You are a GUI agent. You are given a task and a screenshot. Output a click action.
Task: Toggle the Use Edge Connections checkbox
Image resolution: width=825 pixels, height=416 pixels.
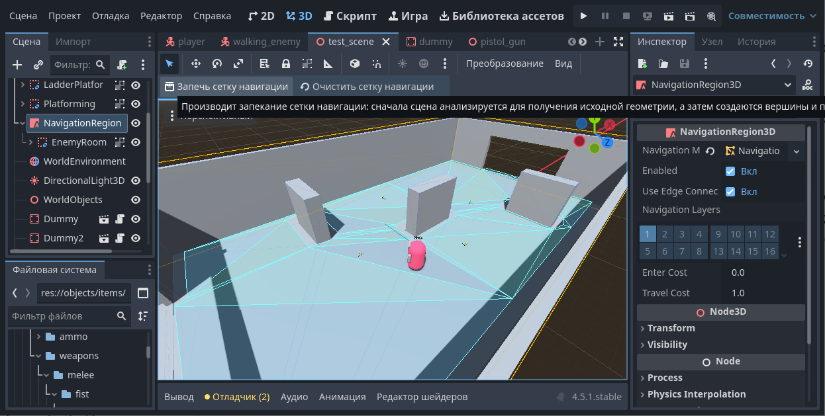pyautogui.click(x=730, y=192)
